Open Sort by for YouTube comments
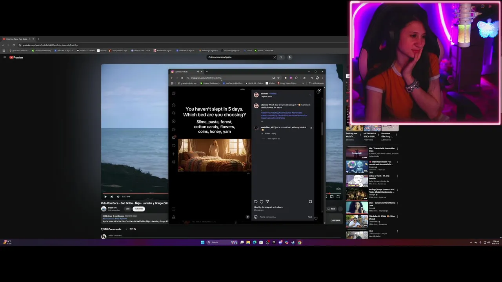The width and height of the screenshot is (502, 282). [131, 229]
